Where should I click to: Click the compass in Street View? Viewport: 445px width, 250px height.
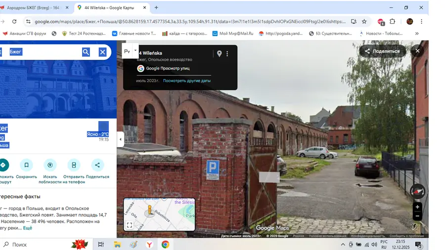(x=418, y=191)
